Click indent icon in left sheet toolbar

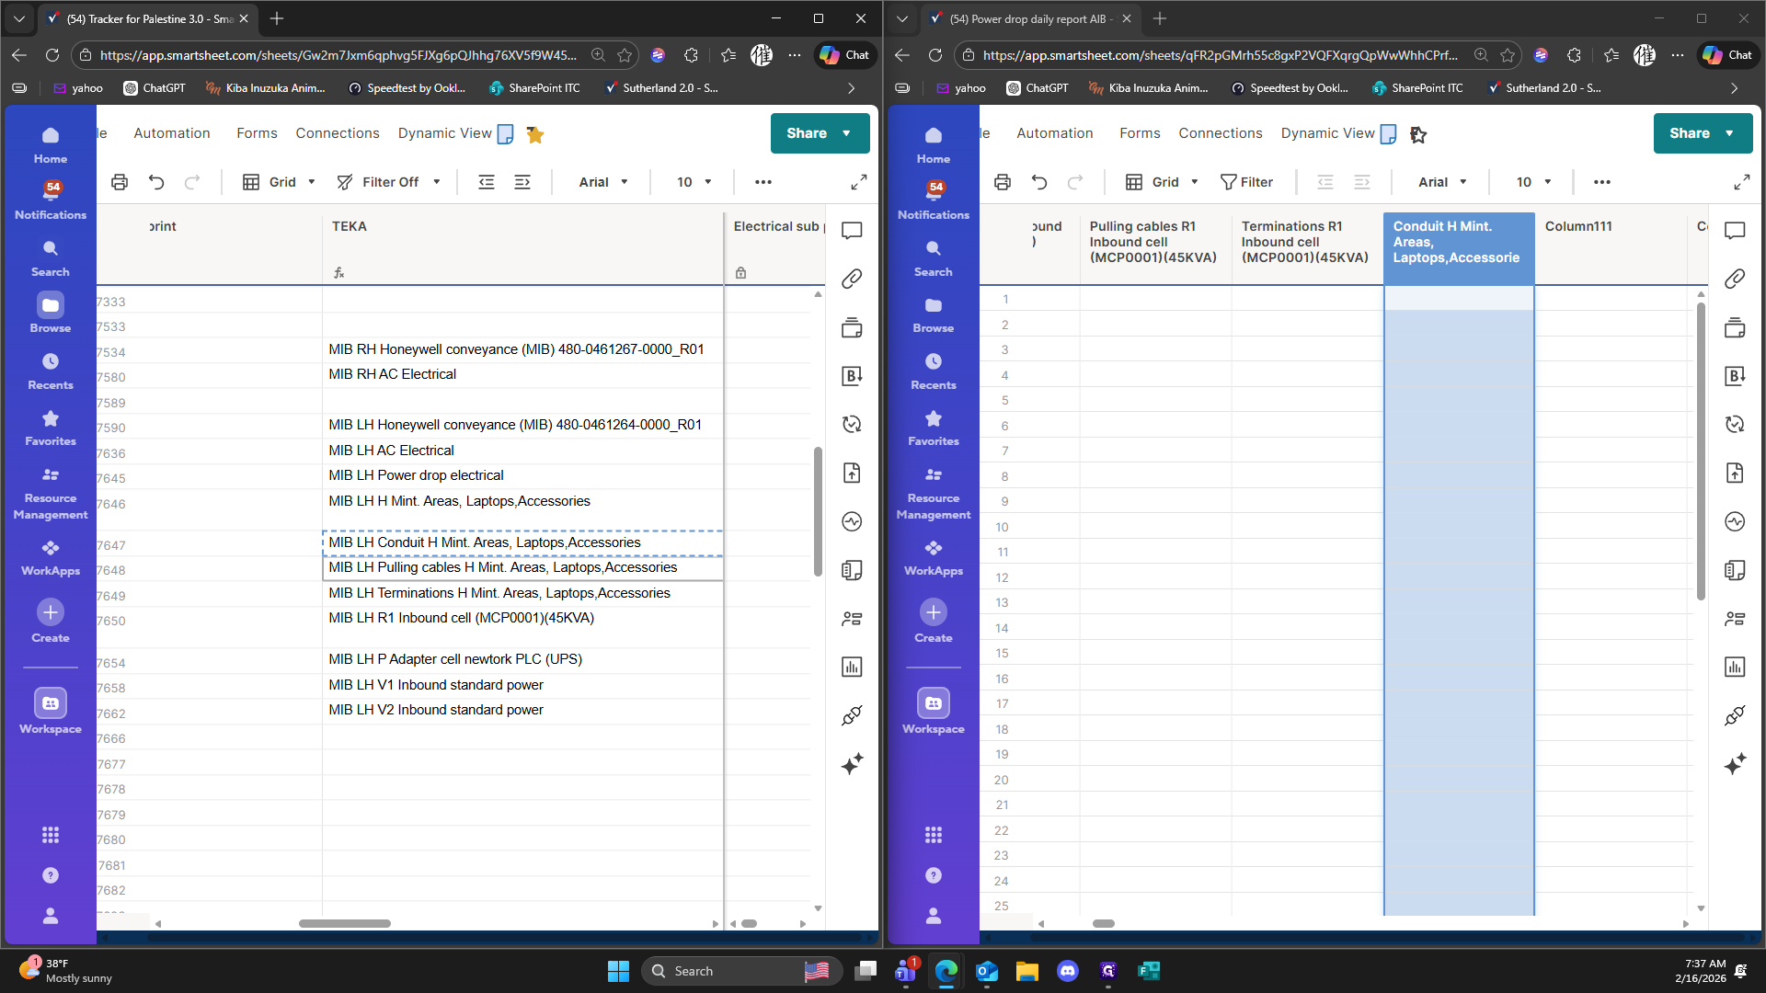tap(522, 182)
